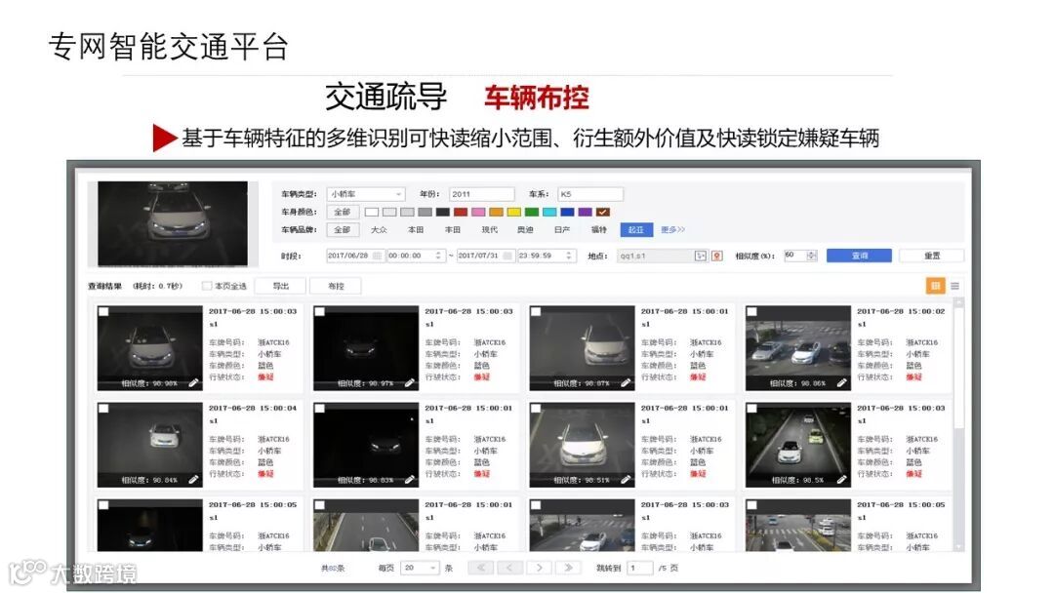The image size is (1054, 593).
Task: Click the results vertical scrollbar
Action: click(x=959, y=425)
